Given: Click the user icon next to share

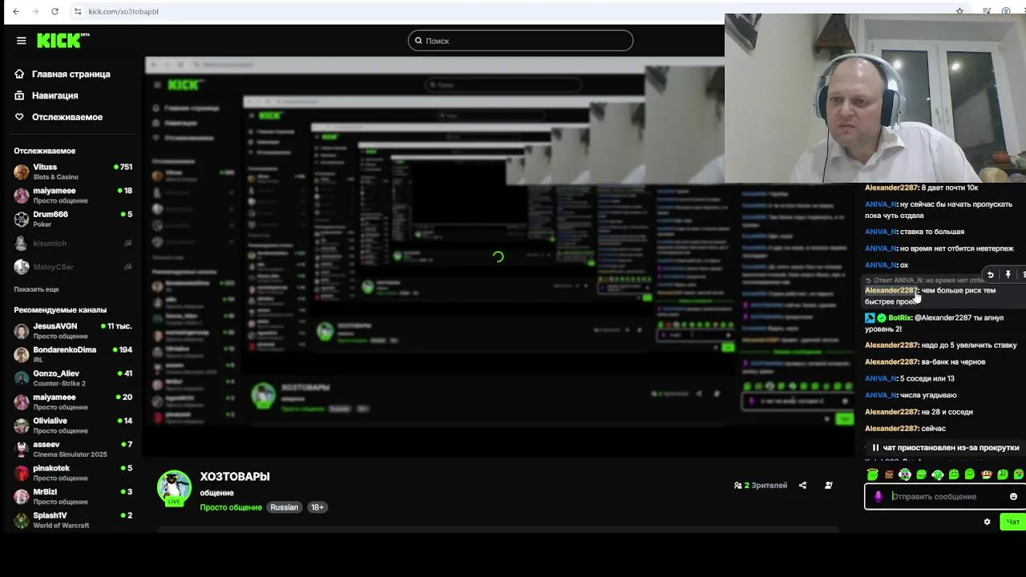Looking at the screenshot, I should 829,486.
